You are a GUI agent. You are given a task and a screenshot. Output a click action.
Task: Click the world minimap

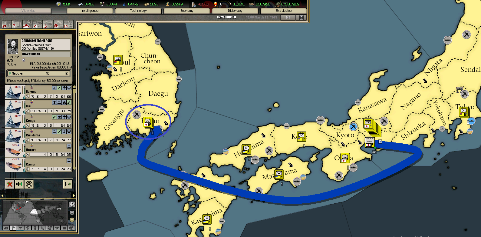point(35,212)
